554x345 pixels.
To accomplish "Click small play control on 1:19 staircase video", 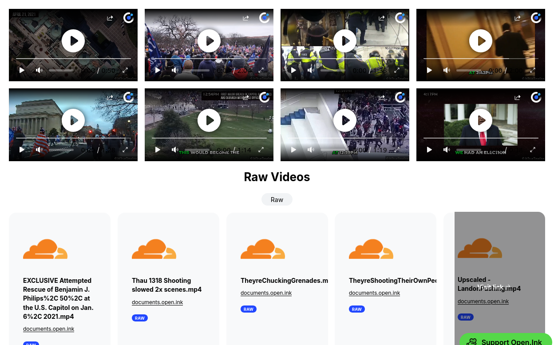I will [293, 150].
